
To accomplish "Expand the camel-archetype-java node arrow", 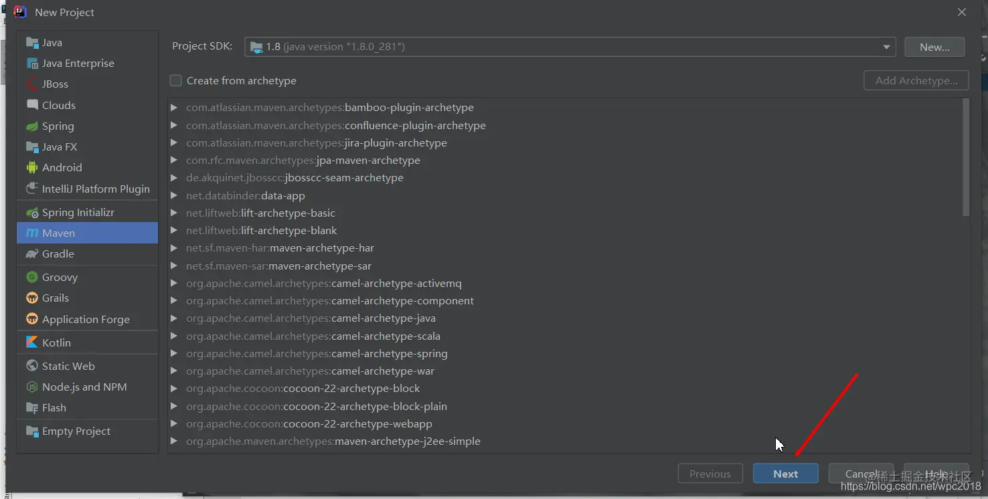I will [174, 318].
